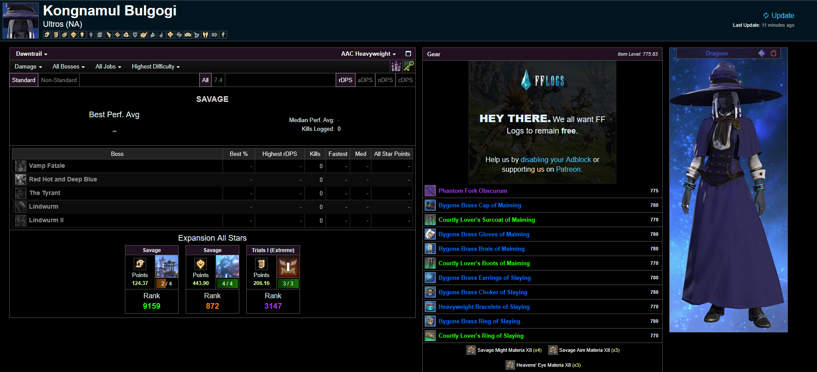Select the 7.4 patch filter

pos(218,80)
